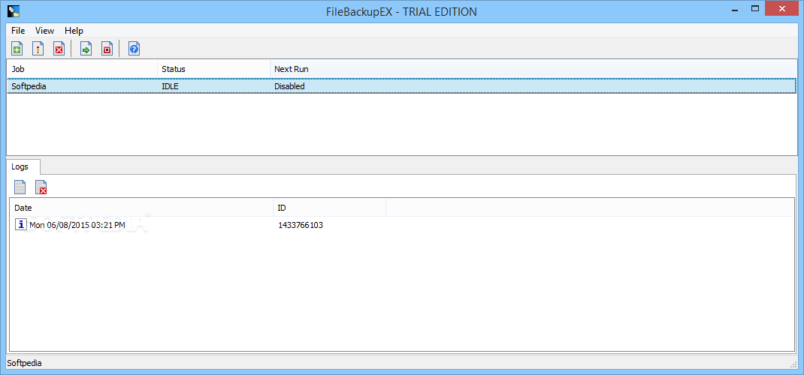Run the selected job with the green arrow icon
Image resolution: width=804 pixels, height=375 pixels.
pyautogui.click(x=86, y=49)
